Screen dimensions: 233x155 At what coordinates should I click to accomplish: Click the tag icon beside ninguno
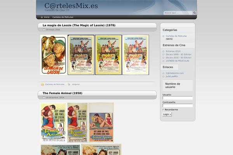(x=69, y=84)
